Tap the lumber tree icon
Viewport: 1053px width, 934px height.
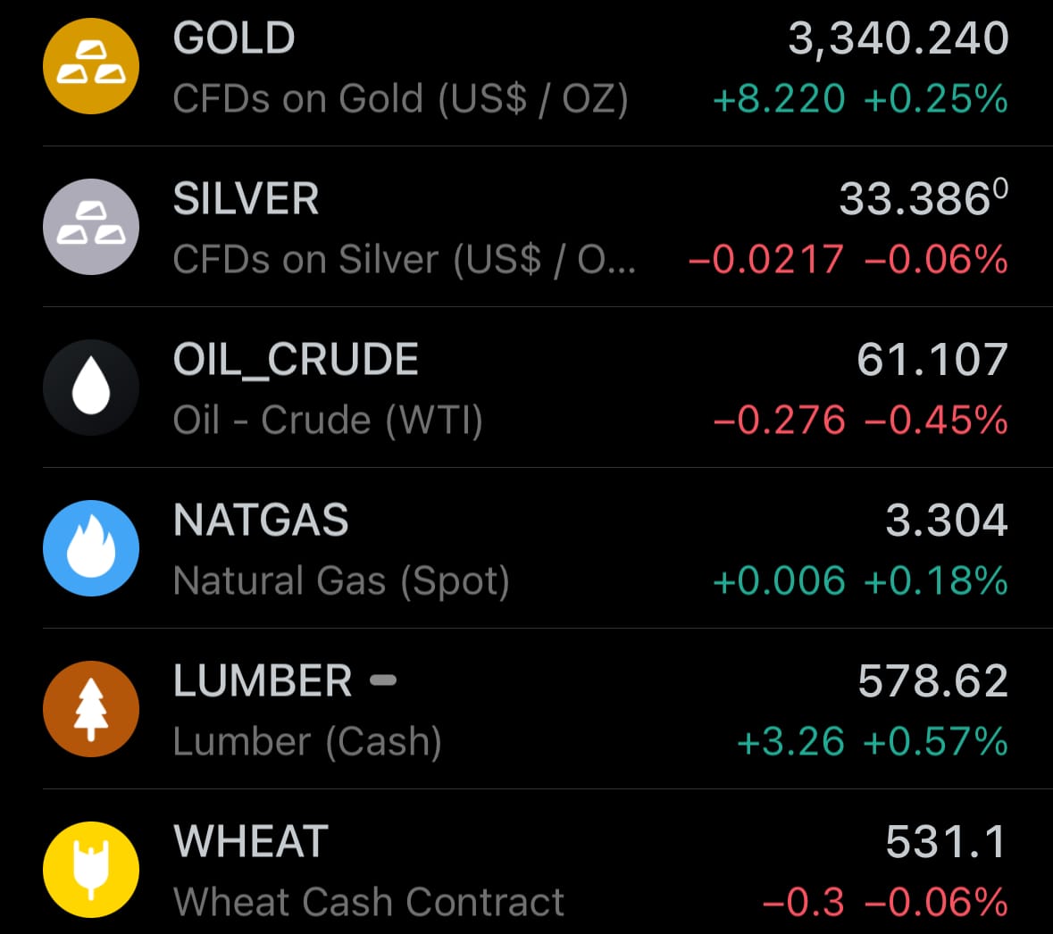tap(91, 708)
